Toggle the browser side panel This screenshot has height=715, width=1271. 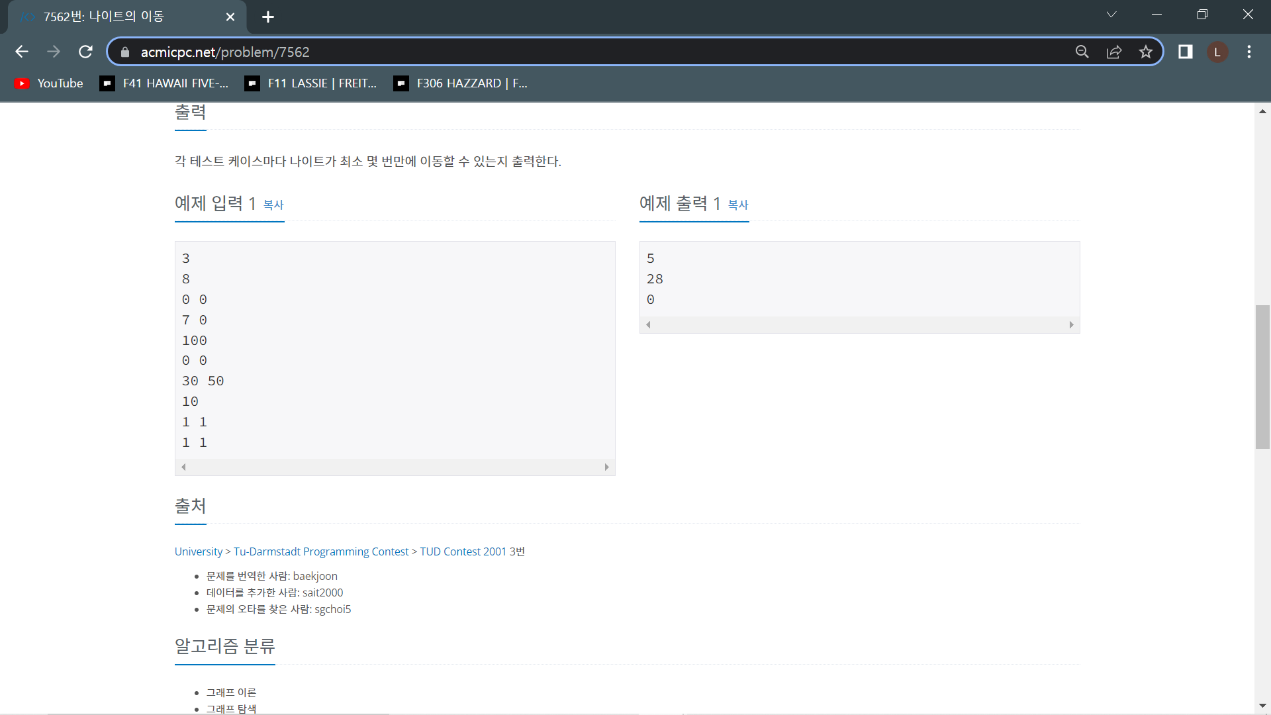point(1185,52)
